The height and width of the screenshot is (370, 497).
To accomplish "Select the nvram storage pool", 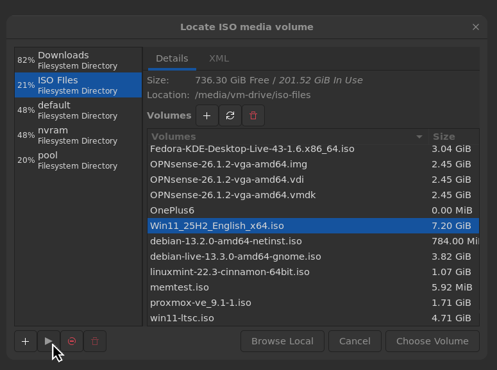I will pyautogui.click(x=78, y=135).
